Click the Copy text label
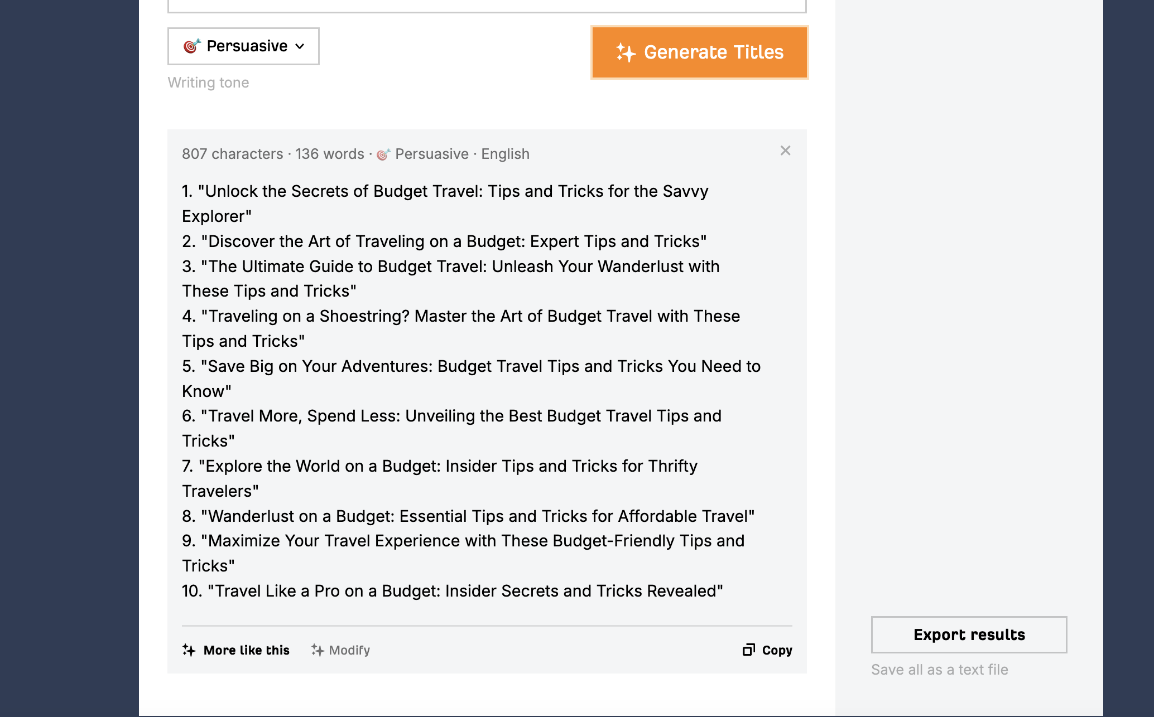This screenshot has width=1154, height=717. 777,650
